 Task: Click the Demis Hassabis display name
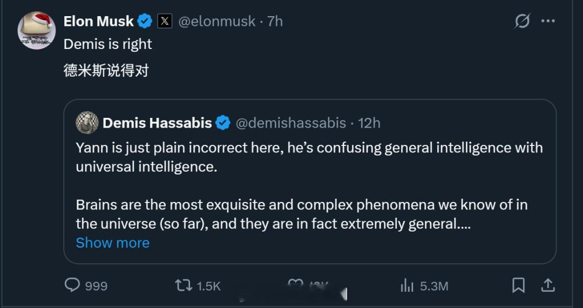[x=157, y=123]
